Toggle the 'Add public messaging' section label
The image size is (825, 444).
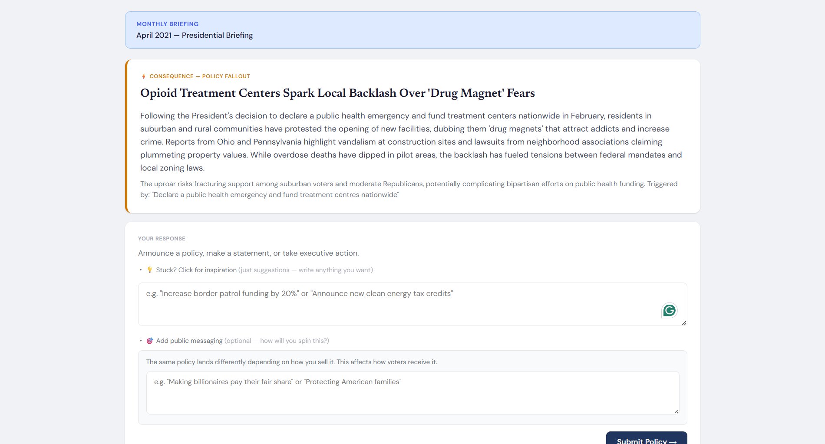[189, 341]
